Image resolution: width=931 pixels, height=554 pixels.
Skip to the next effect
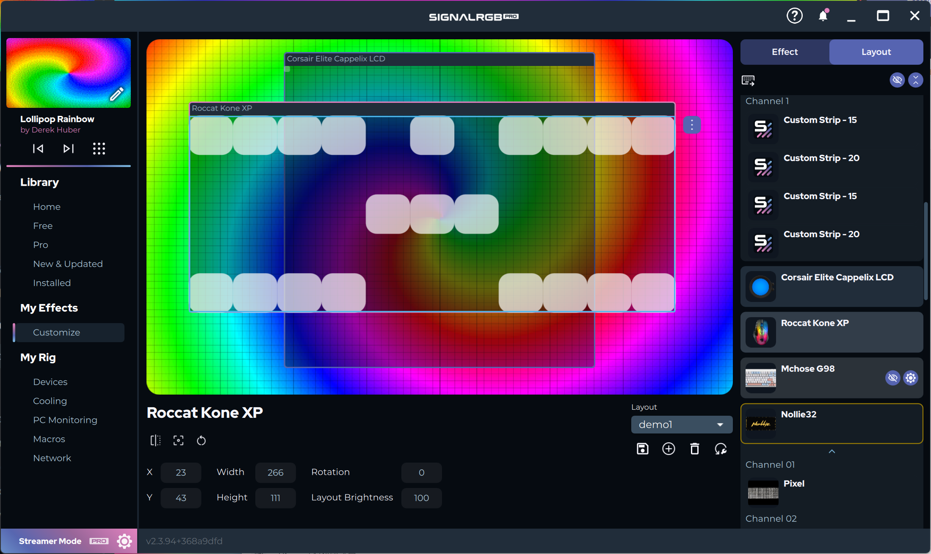click(69, 148)
